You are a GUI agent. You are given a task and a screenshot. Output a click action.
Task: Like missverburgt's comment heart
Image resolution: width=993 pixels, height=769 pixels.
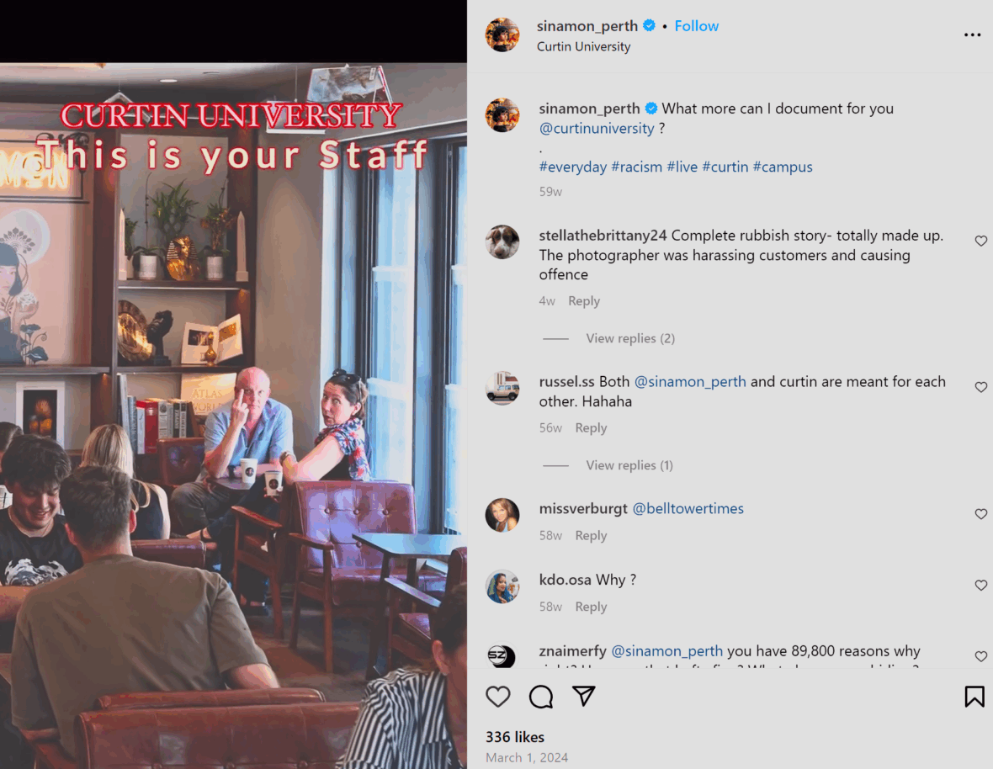point(980,514)
